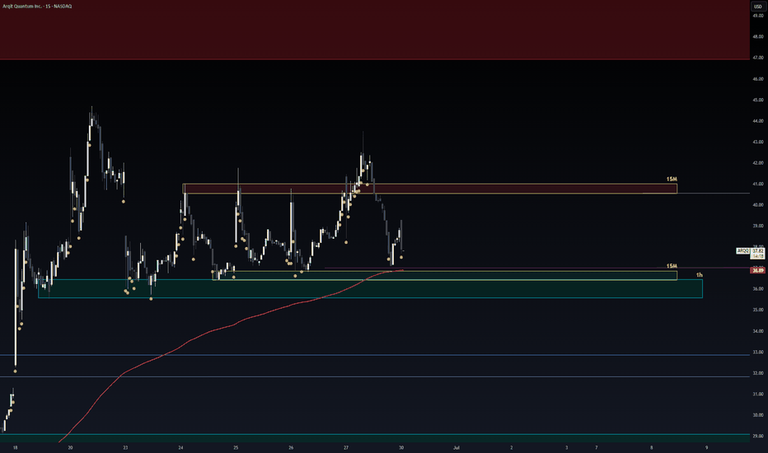Click the 36.00 price axis label
Screen dimensions: 768x453
tap(758, 289)
